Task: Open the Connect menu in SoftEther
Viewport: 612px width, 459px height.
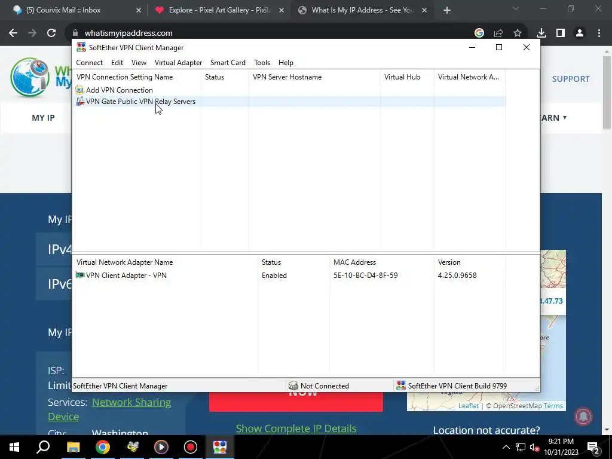Action: [x=90, y=63]
